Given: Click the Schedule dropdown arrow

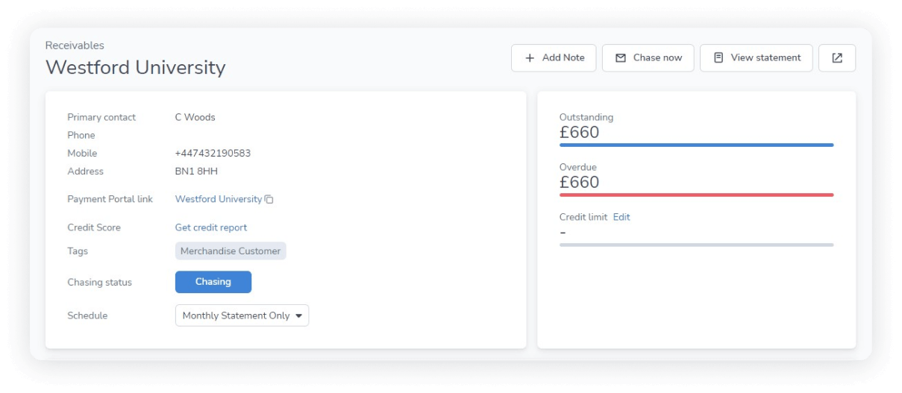Looking at the screenshot, I should (299, 316).
